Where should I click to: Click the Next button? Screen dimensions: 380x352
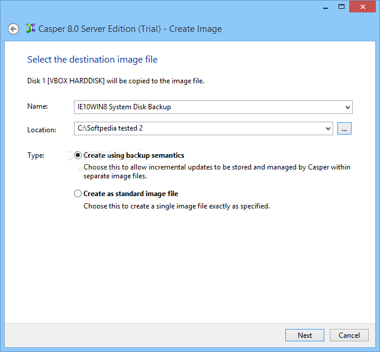pos(305,335)
